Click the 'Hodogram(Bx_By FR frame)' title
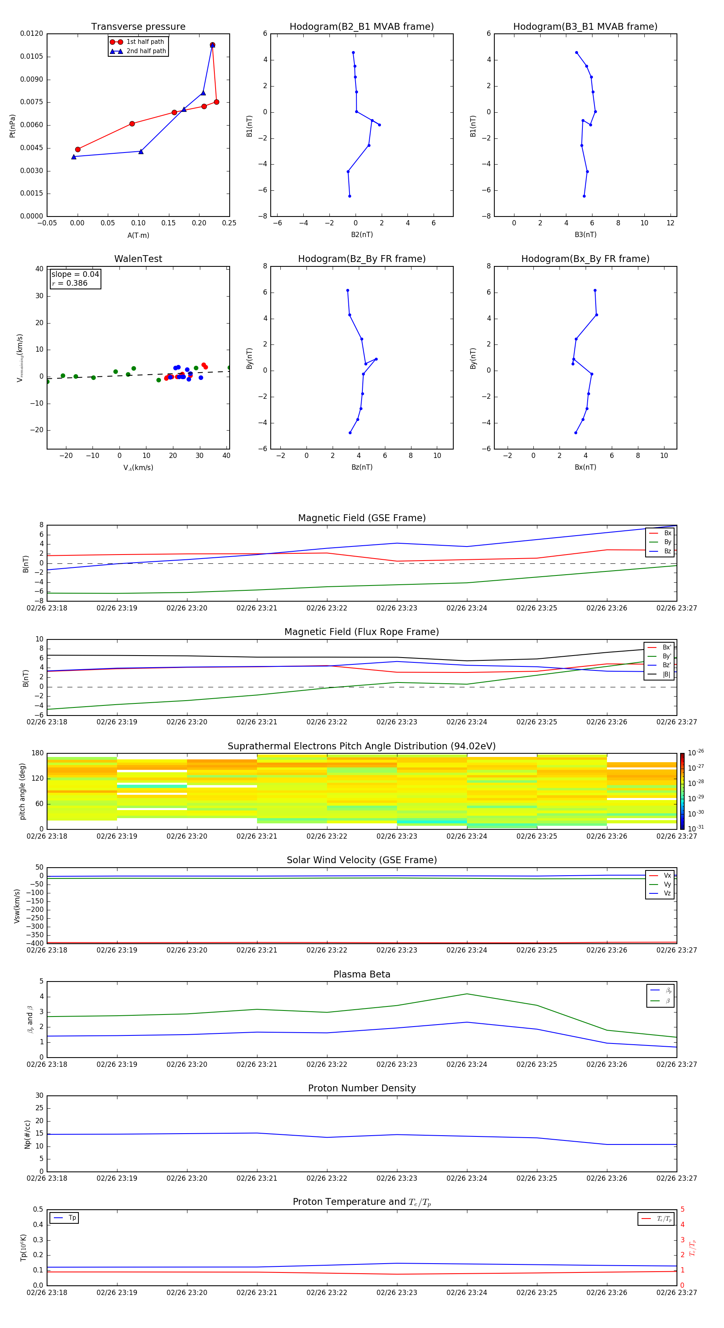The width and height of the screenshot is (724, 1328). tap(585, 259)
